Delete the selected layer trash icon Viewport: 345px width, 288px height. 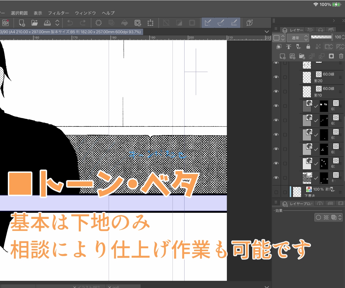[341, 56]
